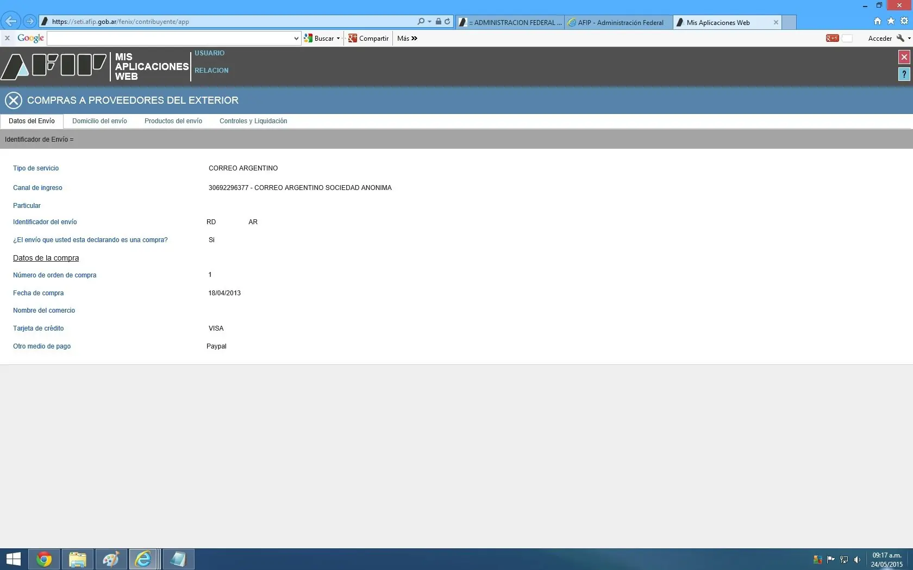Viewport: 913px width, 570px height.
Task: Open Paint from the taskbar
Action: (x=111, y=559)
